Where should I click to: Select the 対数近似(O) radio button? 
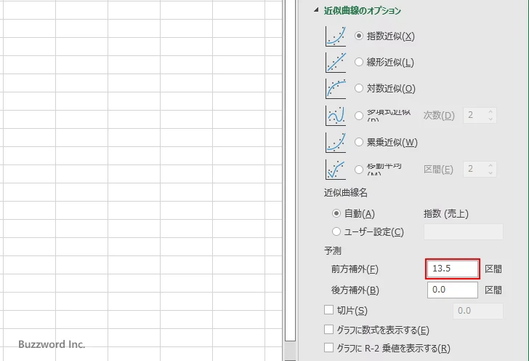(x=359, y=88)
